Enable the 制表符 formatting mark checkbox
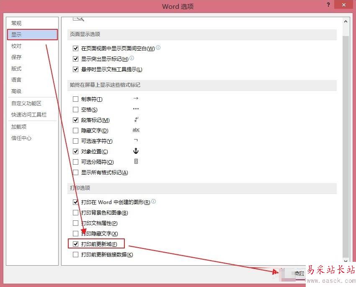Image resolution: width=356 pixels, height=287 pixels. coord(76,99)
